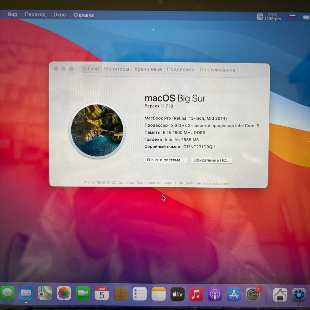Open the Music app icon
Screen dimensions: 310x310
(196, 294)
